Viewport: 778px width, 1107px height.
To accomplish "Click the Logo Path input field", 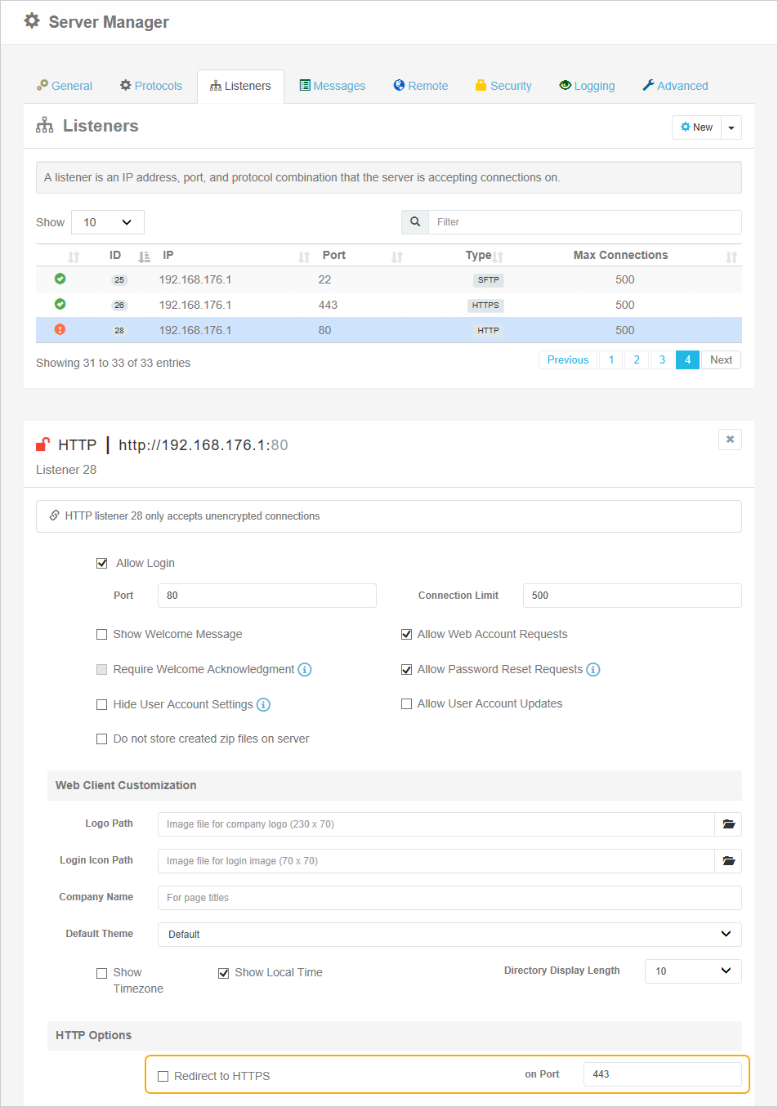I will point(436,824).
